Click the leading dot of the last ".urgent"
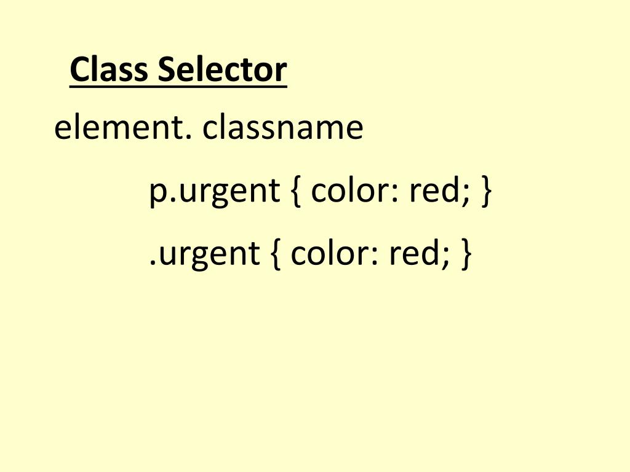Viewport: 630px width, 472px height. coord(153,263)
